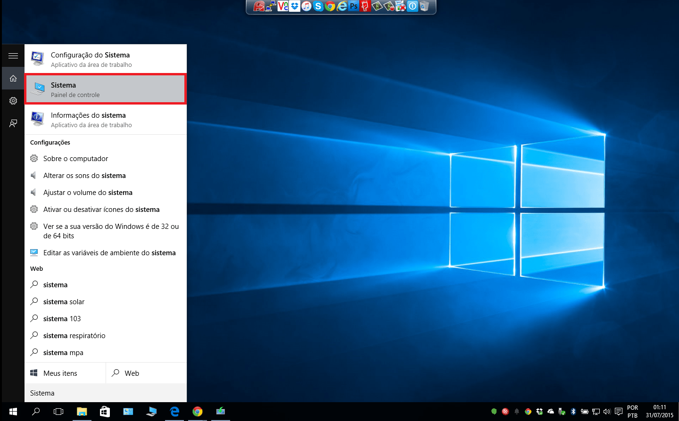Click the search box containing Sistema
This screenshot has width=679, height=421.
106,393
